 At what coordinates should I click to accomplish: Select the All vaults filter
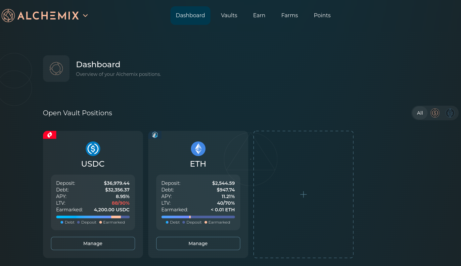[420, 113]
